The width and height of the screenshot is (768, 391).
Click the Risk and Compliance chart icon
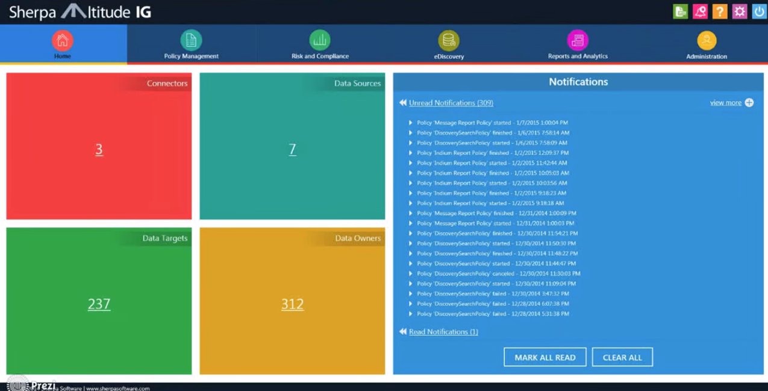click(x=320, y=40)
